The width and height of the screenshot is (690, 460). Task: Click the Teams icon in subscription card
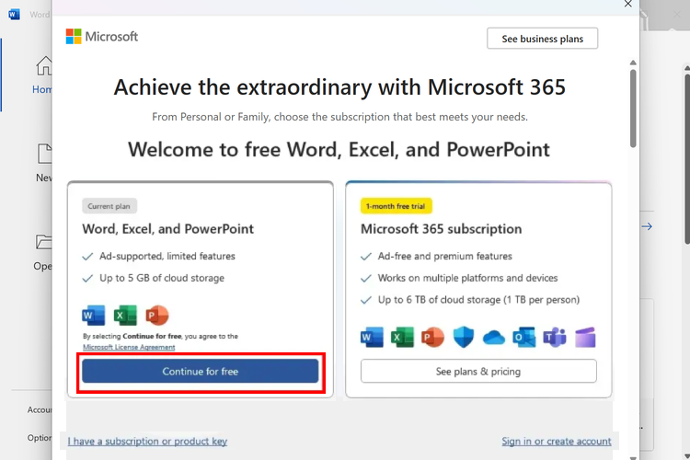point(555,338)
